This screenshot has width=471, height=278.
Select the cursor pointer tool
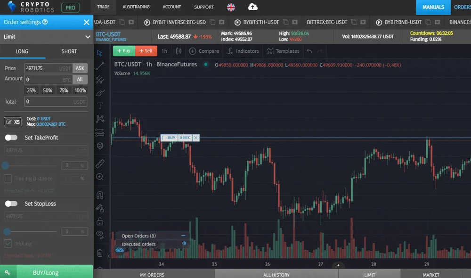coord(99,53)
